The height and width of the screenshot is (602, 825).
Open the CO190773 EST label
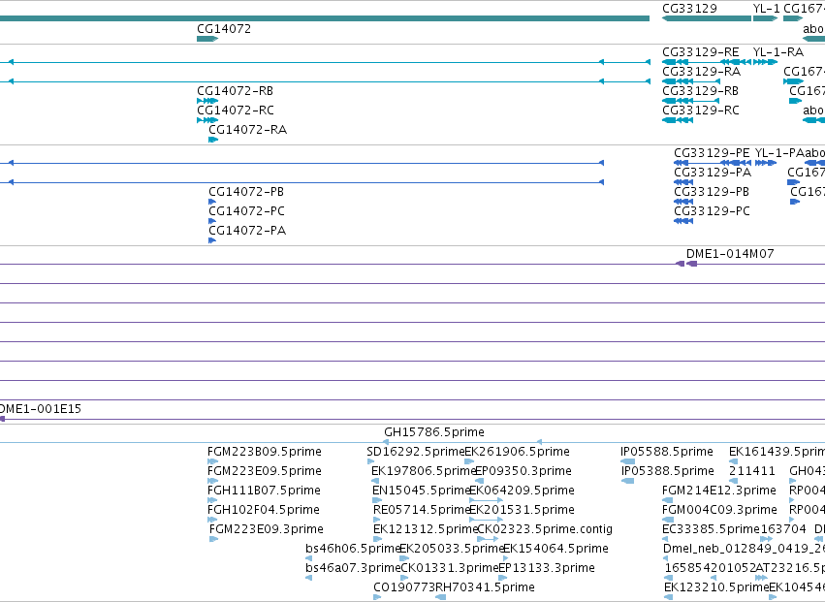point(404,587)
